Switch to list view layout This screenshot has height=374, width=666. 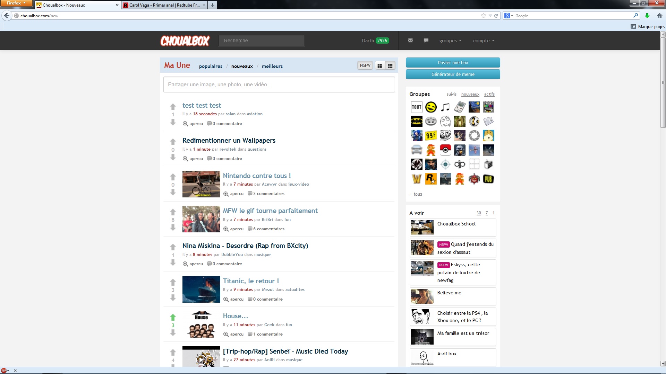[x=390, y=65]
